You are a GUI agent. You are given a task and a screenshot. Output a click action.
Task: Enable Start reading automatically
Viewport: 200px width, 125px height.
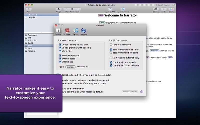111,58
